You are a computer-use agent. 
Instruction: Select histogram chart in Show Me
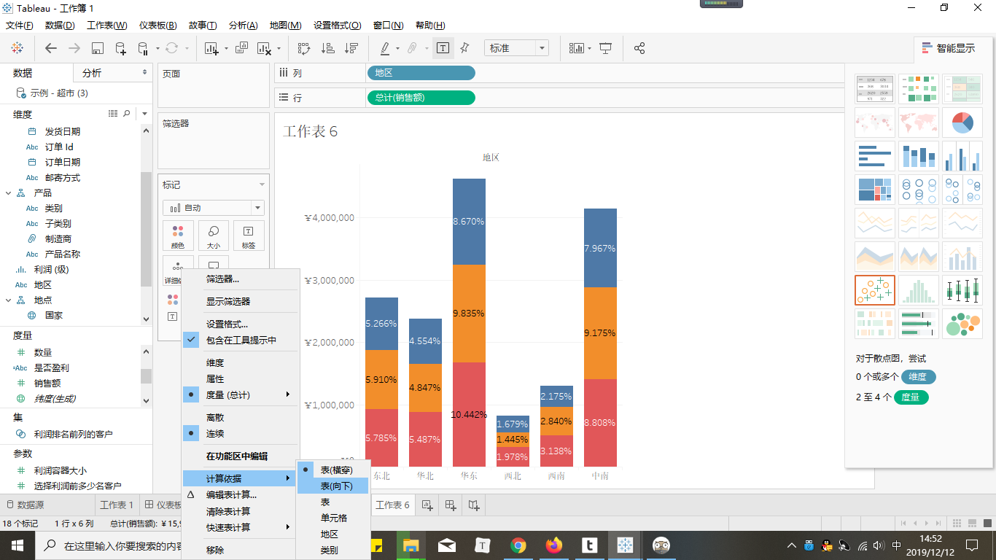pos(919,290)
